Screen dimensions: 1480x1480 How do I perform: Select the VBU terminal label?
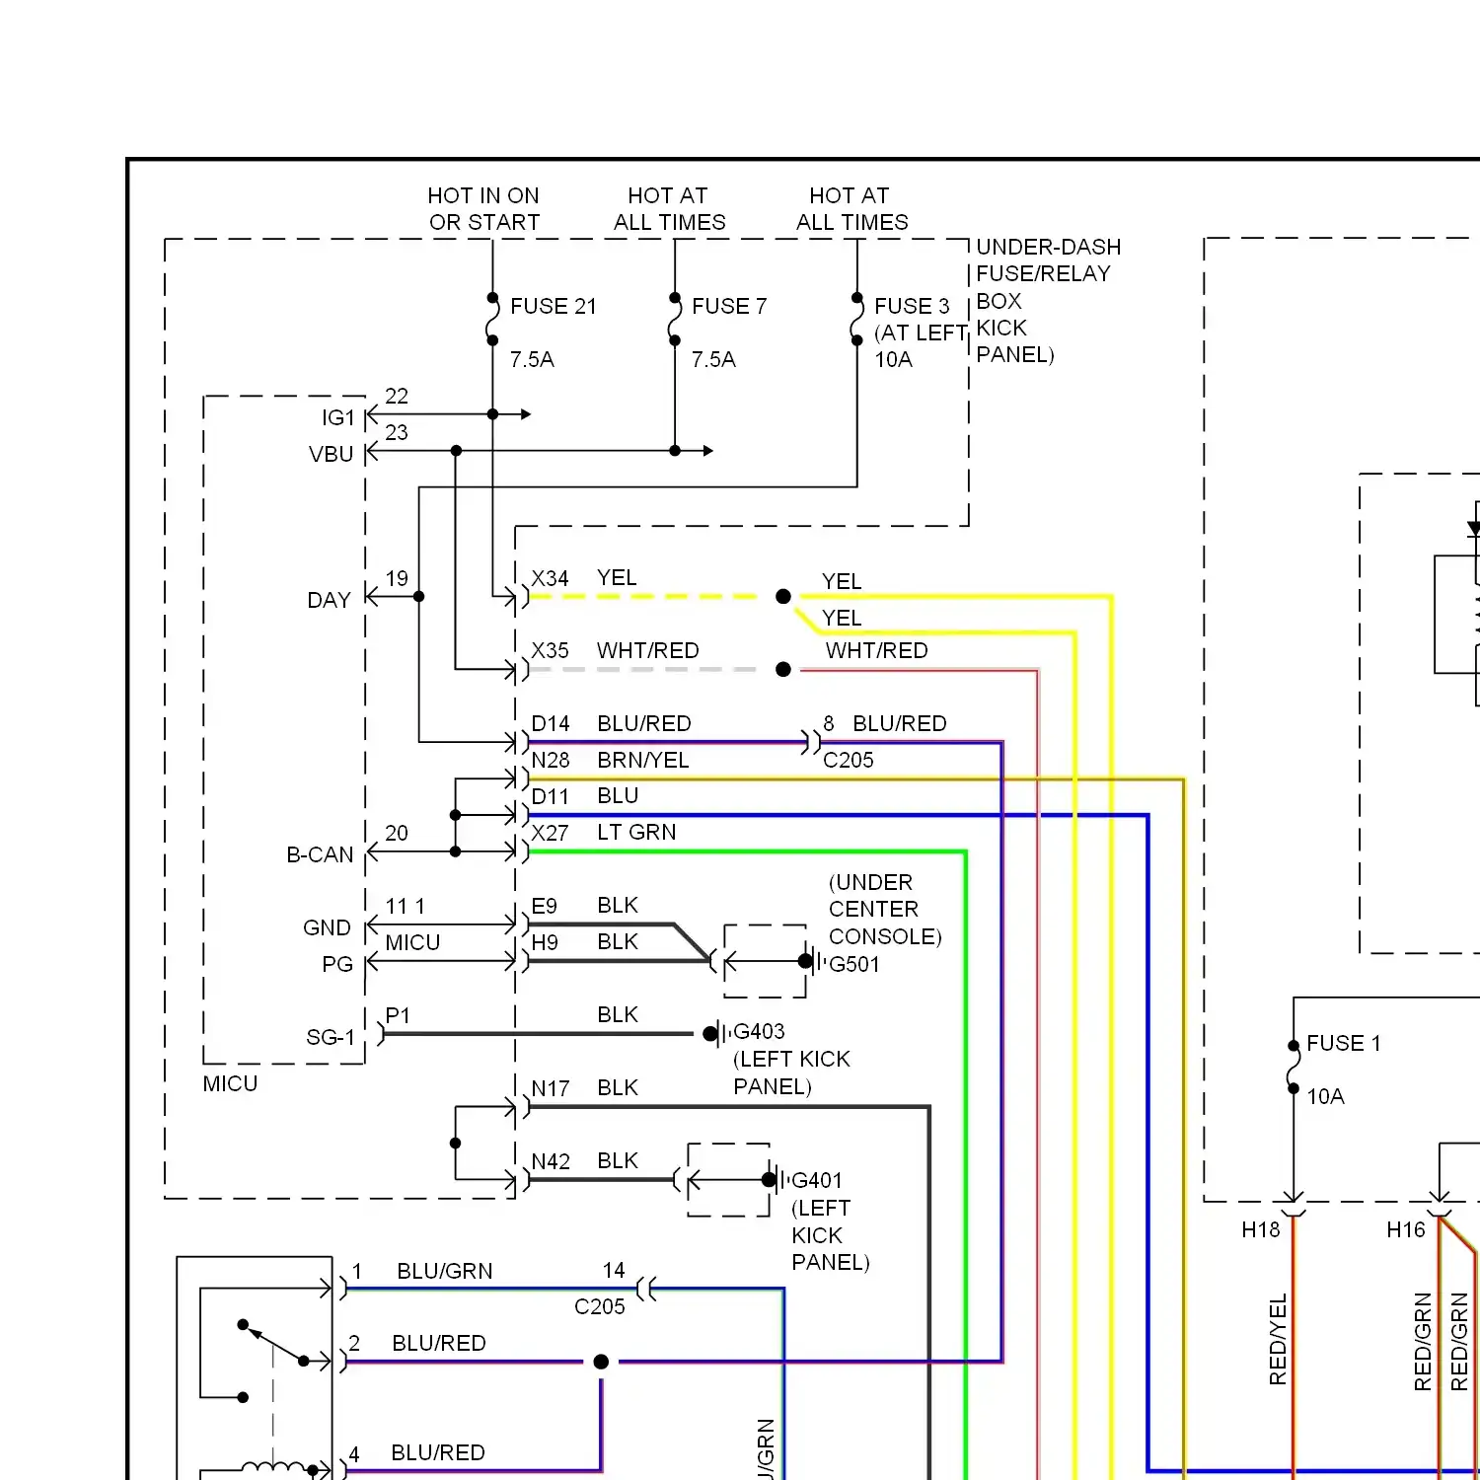point(331,455)
